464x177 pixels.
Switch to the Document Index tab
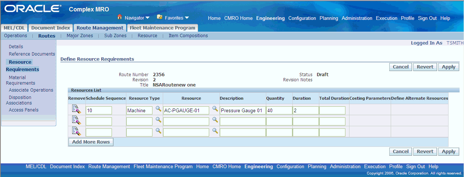point(50,28)
